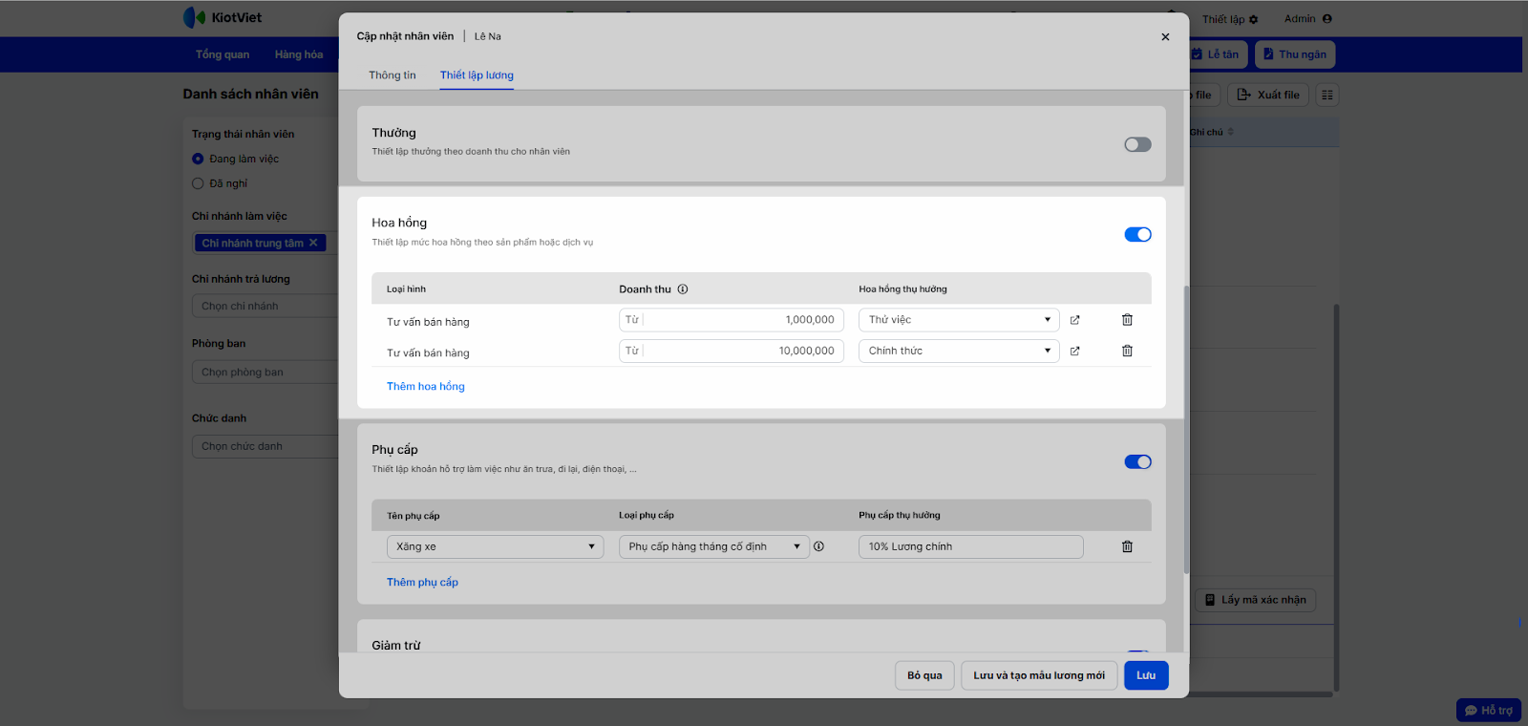Turn off the Hoa hồng toggle
Screen dimensions: 1528x726
pos(1137,235)
